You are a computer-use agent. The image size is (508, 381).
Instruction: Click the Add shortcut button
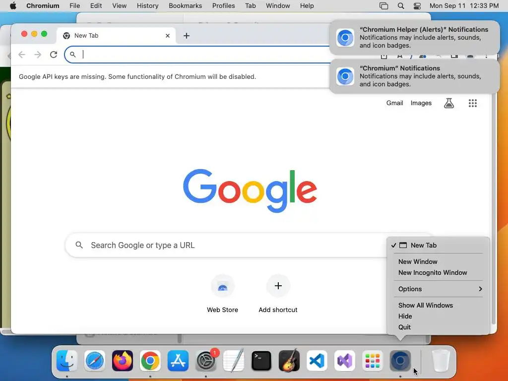278,294
